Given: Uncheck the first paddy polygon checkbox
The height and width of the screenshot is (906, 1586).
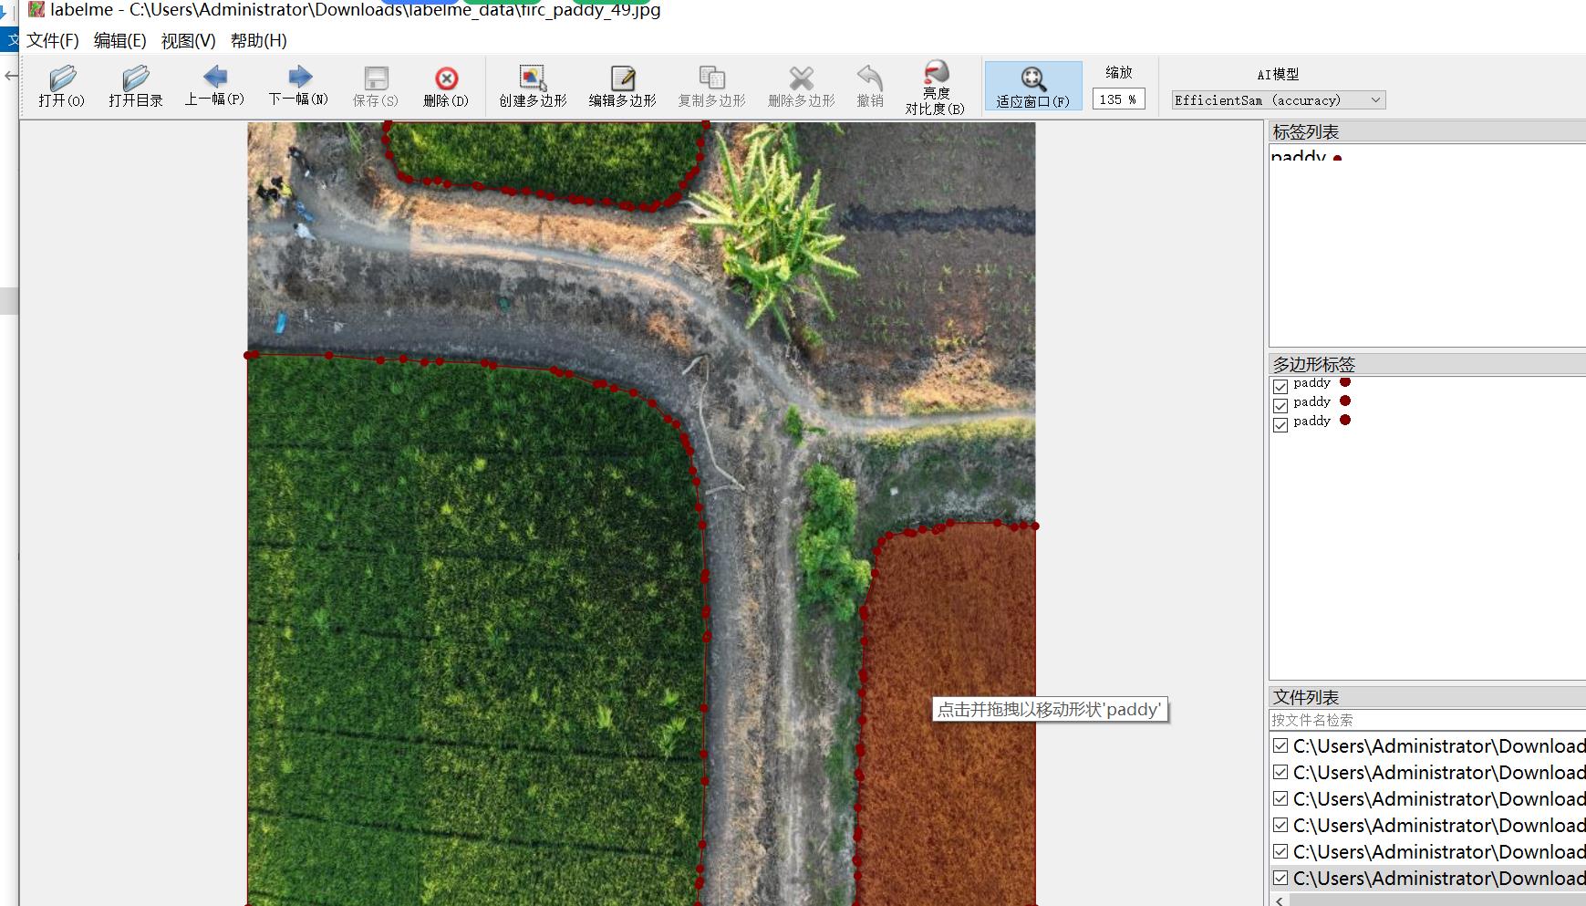Looking at the screenshot, I should click(x=1280, y=386).
